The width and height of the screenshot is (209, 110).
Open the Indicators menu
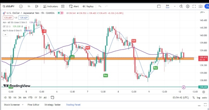tap(51, 6)
